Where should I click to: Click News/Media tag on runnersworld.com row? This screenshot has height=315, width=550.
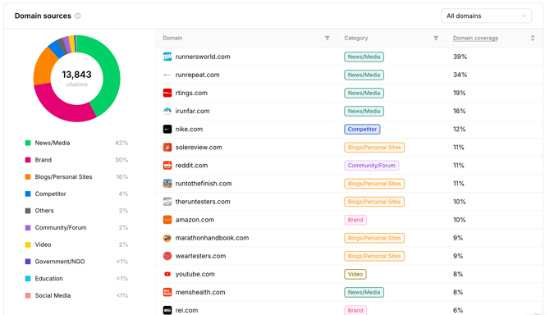point(364,57)
